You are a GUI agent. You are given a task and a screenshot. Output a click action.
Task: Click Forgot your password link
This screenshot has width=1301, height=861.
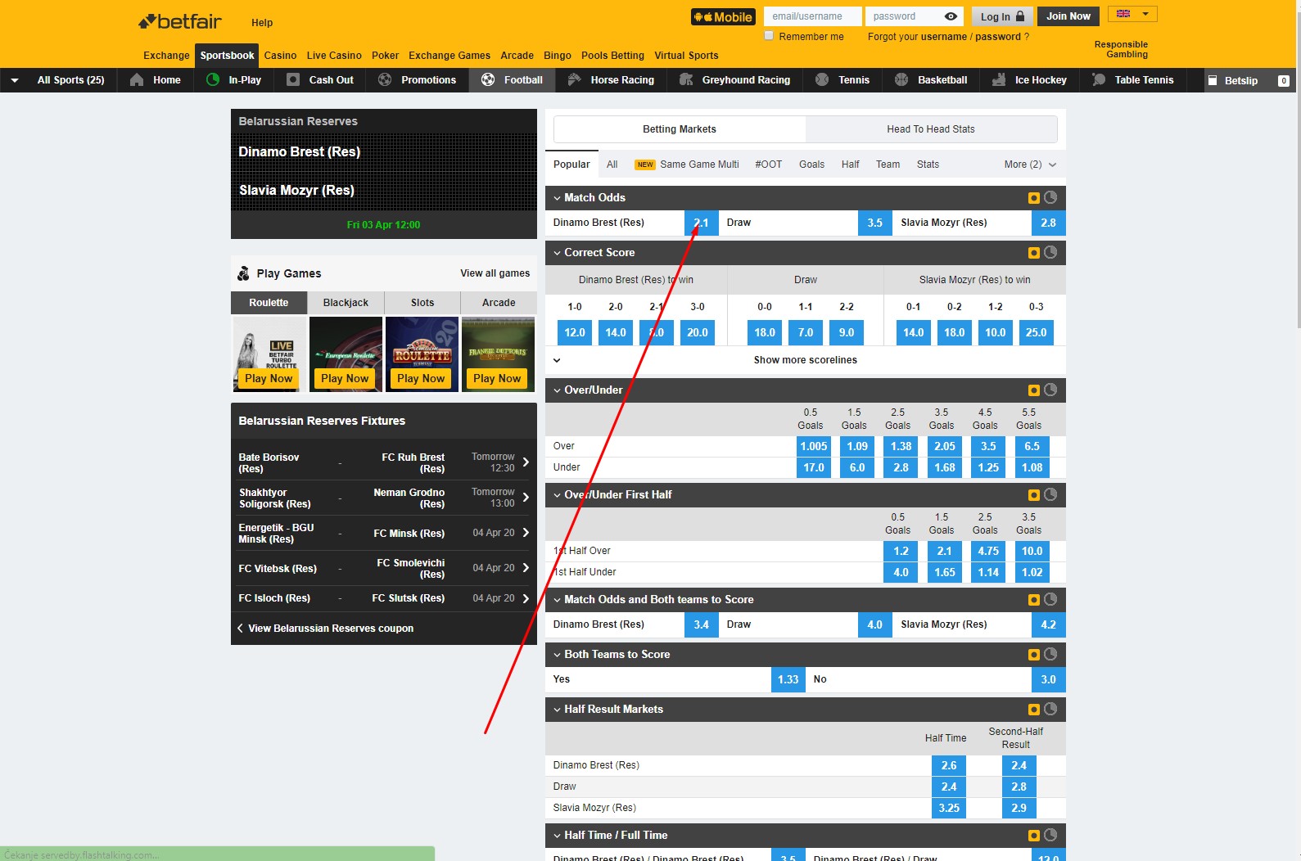(997, 37)
